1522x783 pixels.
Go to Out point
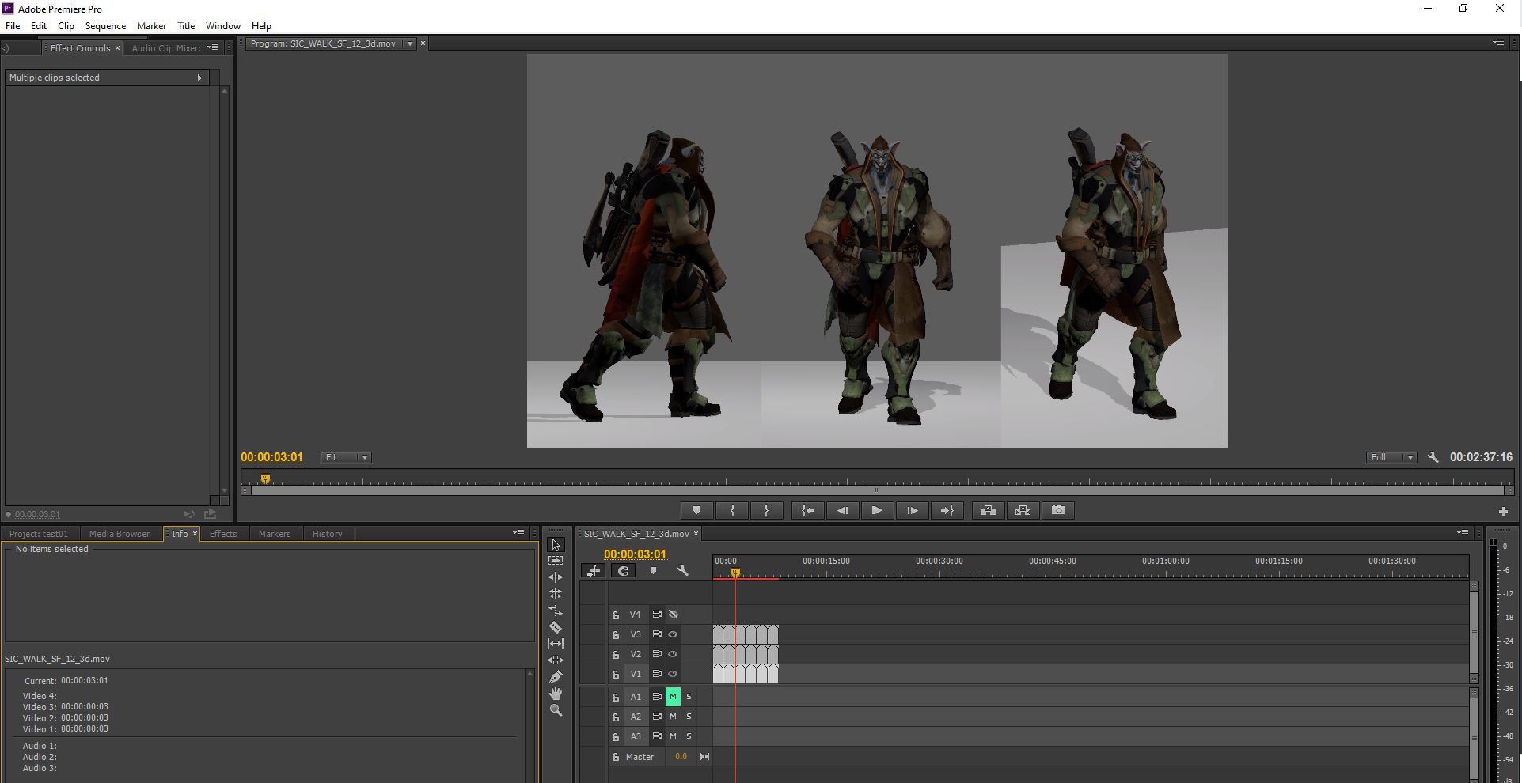point(947,511)
